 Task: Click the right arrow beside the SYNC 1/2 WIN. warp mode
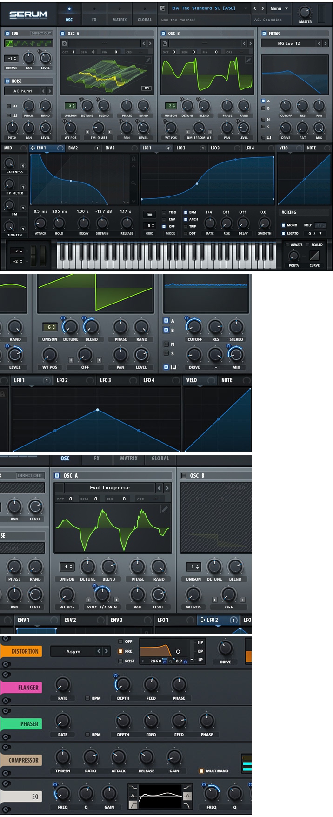(116, 600)
